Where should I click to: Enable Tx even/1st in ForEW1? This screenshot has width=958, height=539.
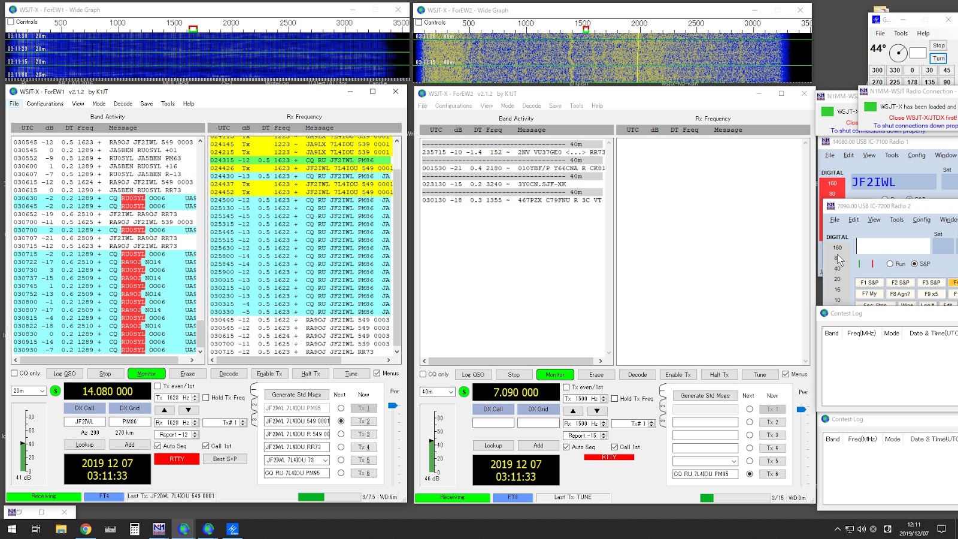pyautogui.click(x=157, y=386)
